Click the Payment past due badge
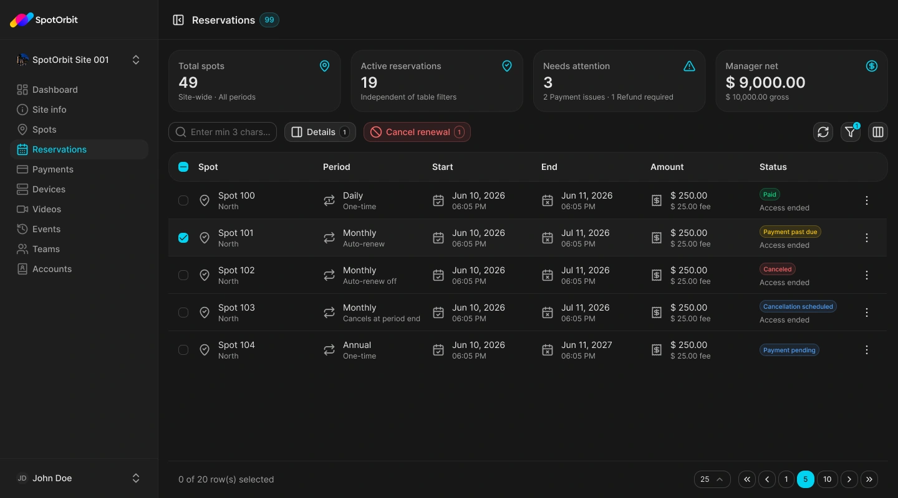The width and height of the screenshot is (898, 498). 790,232
